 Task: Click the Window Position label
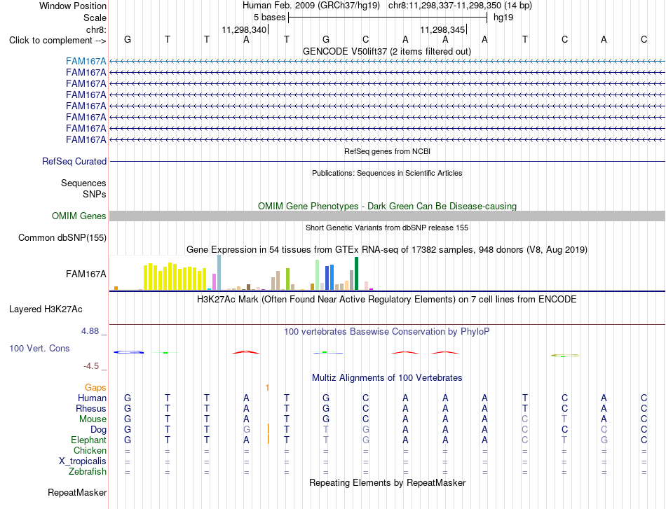[73, 6]
